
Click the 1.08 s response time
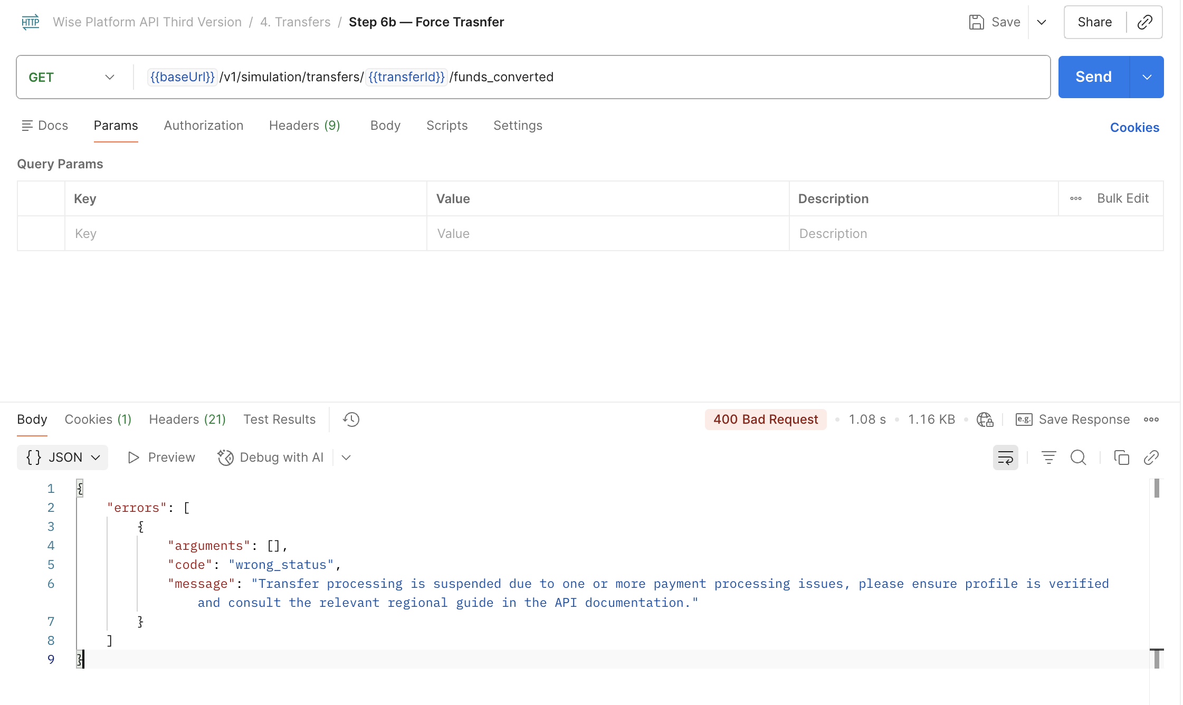click(x=867, y=420)
